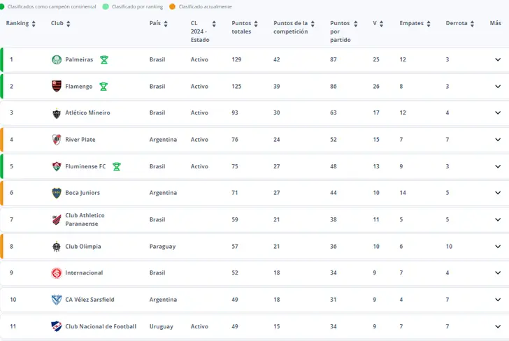Click Activo status in River Plate row

[199, 140]
